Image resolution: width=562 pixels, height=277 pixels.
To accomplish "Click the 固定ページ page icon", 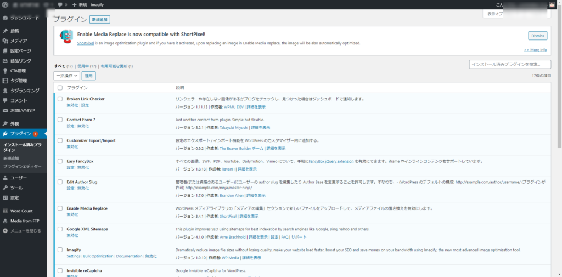I will (x=5, y=51).
